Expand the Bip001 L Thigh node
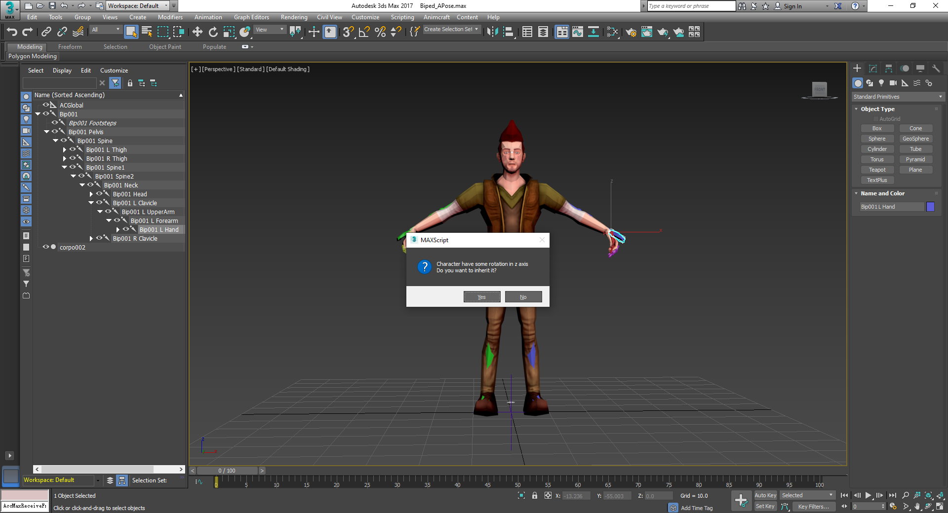 click(x=65, y=150)
